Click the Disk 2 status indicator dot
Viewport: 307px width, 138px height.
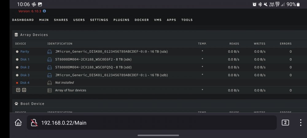coord(17,67)
